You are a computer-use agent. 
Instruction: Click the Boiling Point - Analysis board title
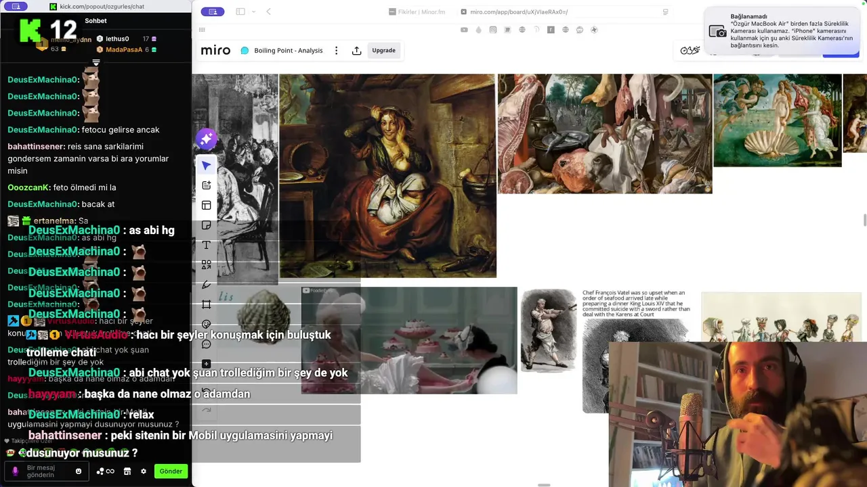click(x=289, y=51)
